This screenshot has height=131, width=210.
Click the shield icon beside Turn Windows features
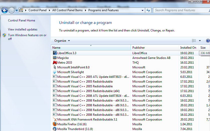click(x=4, y=35)
